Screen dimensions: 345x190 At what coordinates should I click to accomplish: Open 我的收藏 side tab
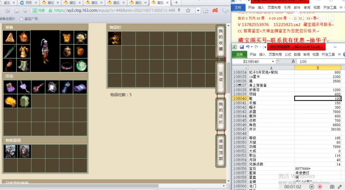[221, 40]
